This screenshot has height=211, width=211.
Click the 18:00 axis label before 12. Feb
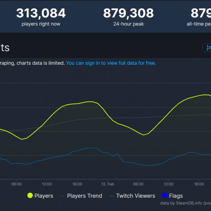[x=77, y=184]
